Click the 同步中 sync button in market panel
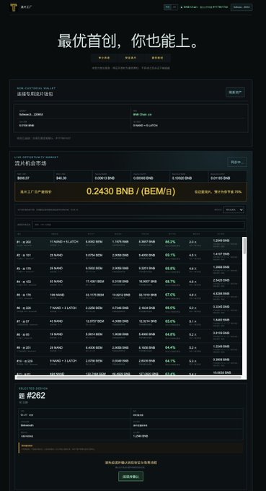The height and width of the screenshot is (491, 266). click(237, 162)
